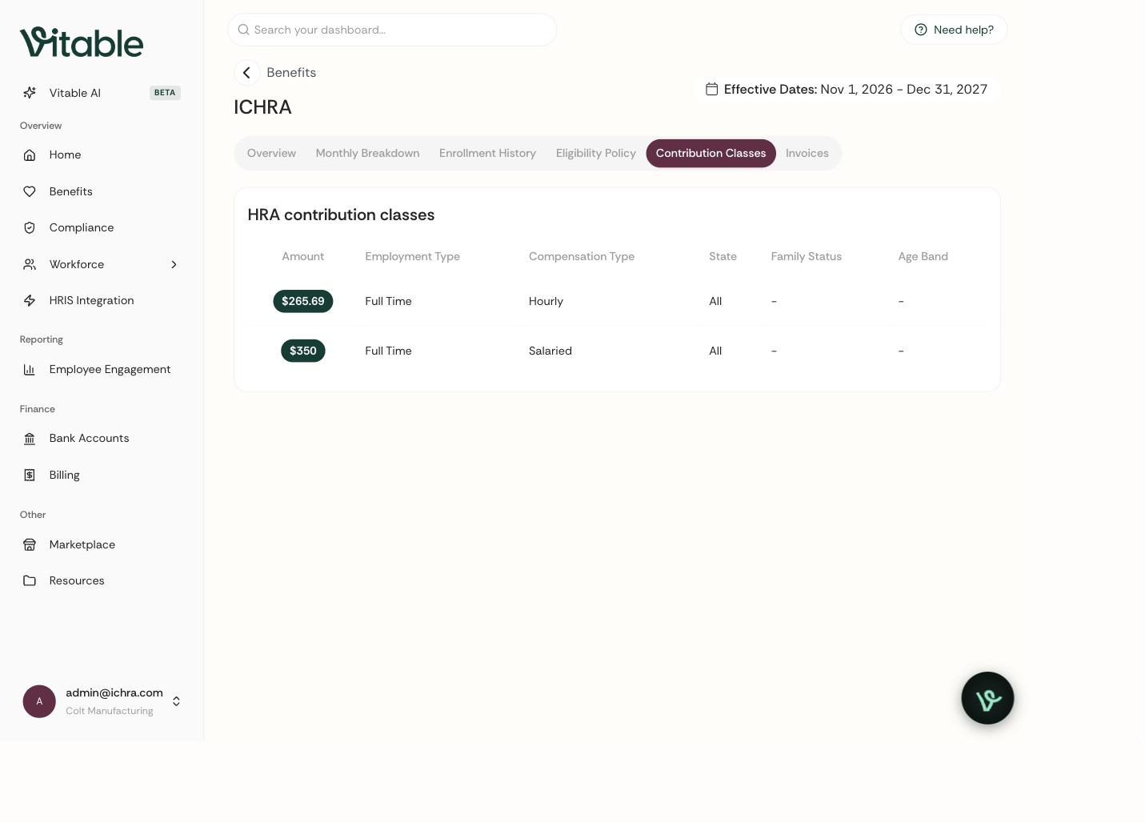Image resolution: width=1145 pixels, height=823 pixels.
Task: Select the Contribution Classes tab
Action: [711, 153]
